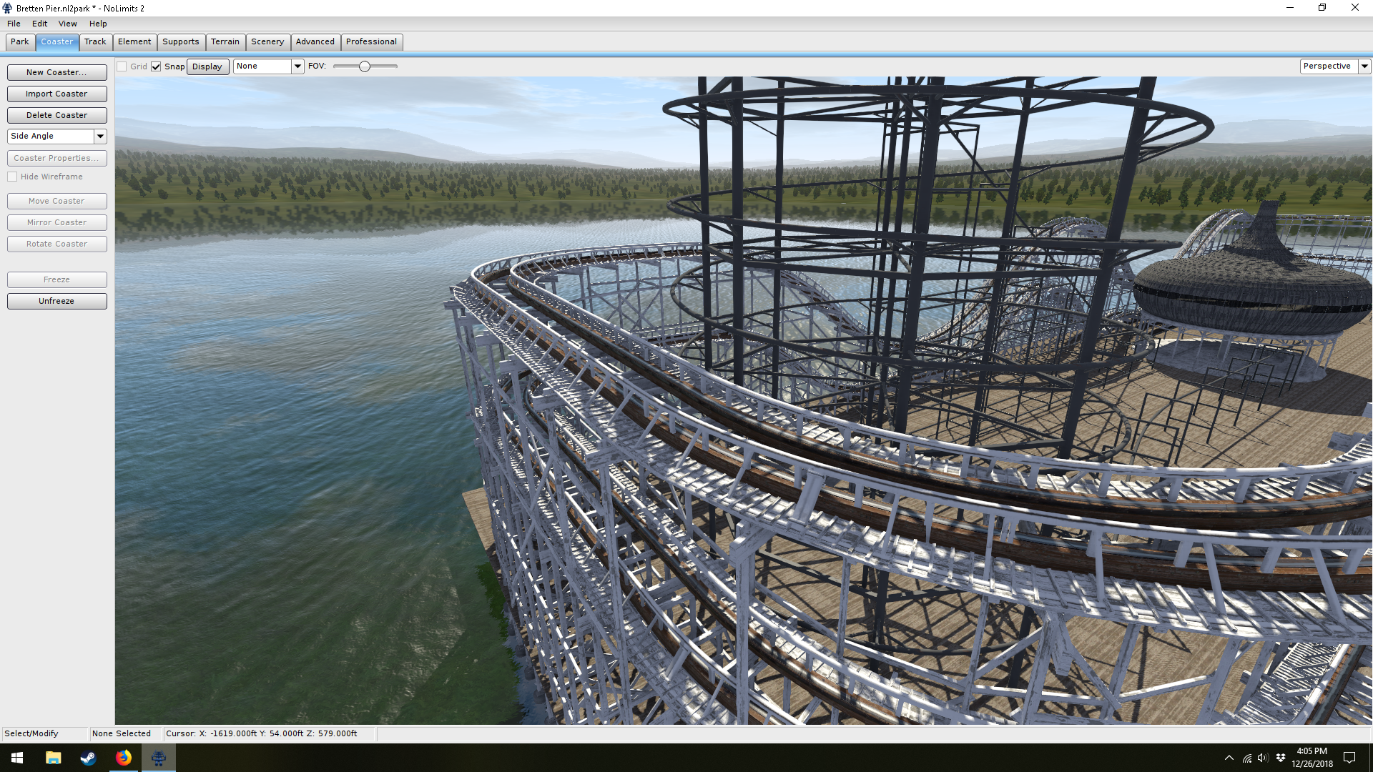Click the Windows Start button
This screenshot has width=1373, height=772.
[x=17, y=758]
